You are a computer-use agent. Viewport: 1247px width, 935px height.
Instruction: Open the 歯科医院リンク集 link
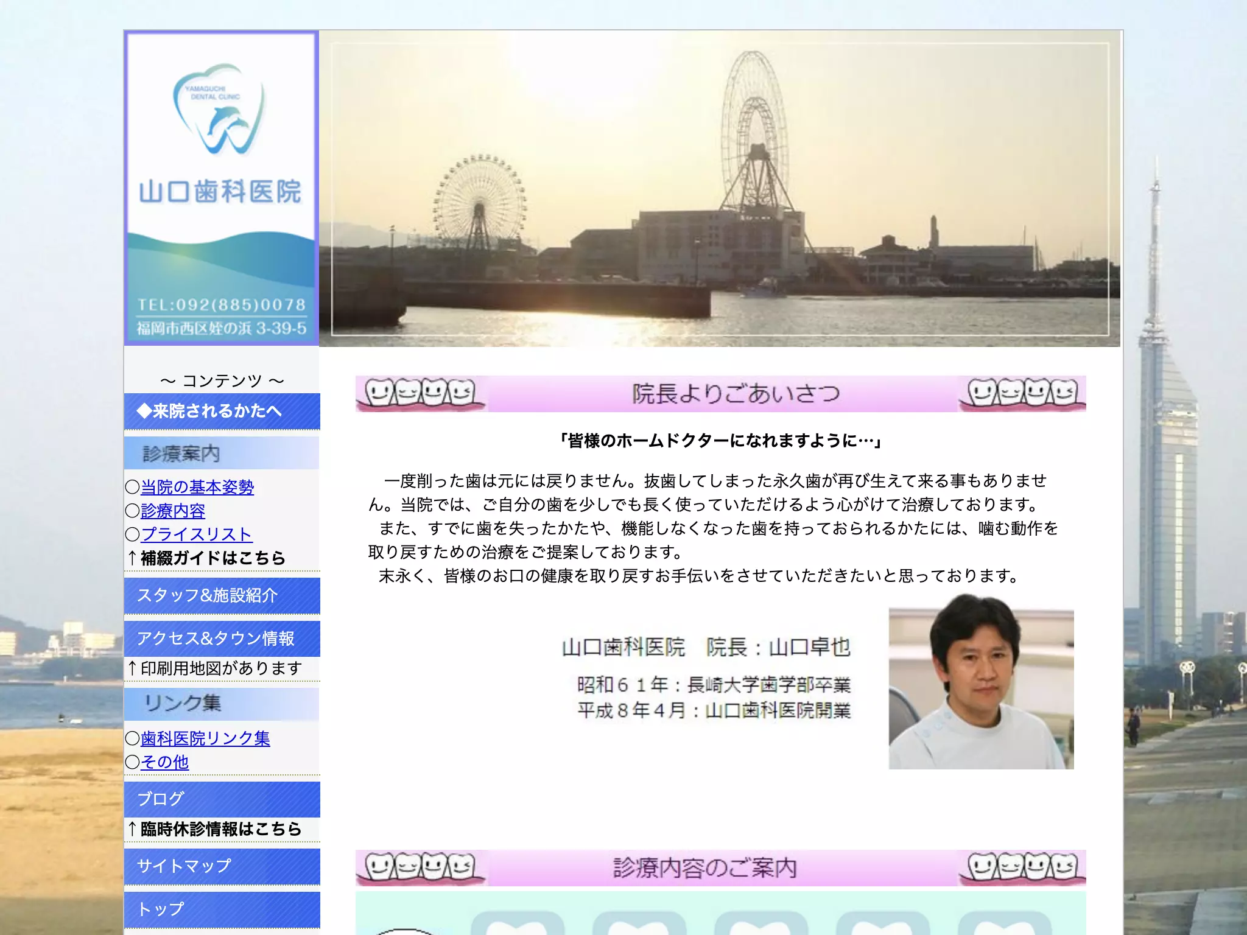[x=205, y=738]
